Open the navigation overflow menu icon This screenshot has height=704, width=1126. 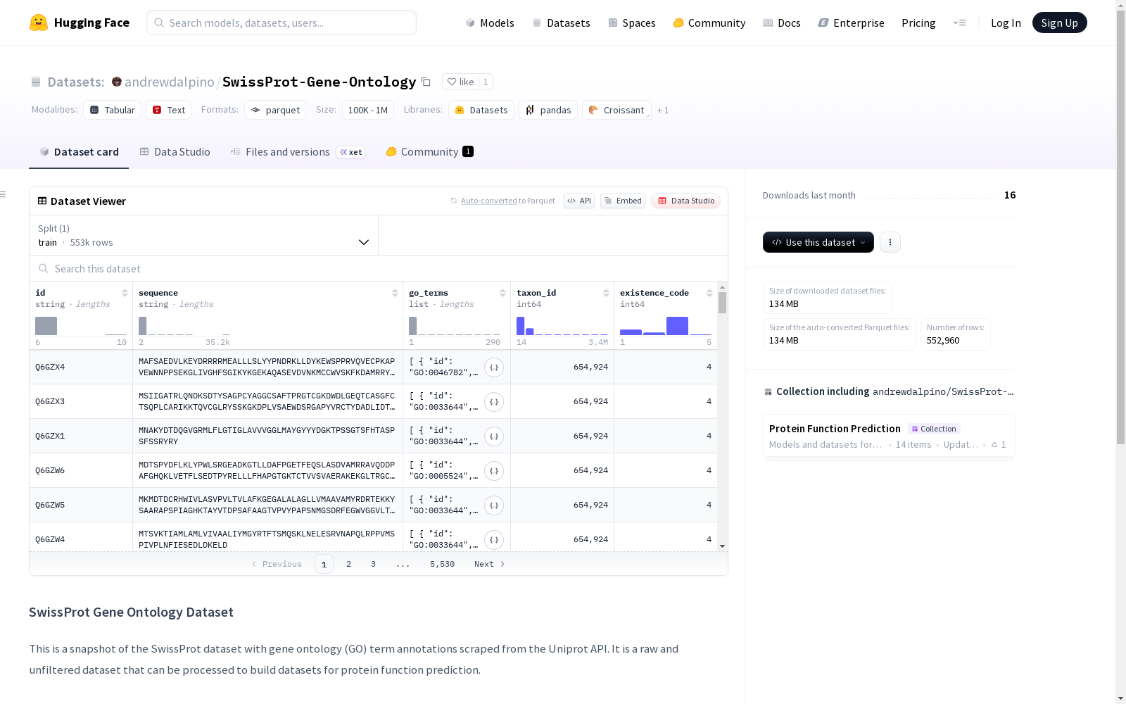(x=959, y=23)
